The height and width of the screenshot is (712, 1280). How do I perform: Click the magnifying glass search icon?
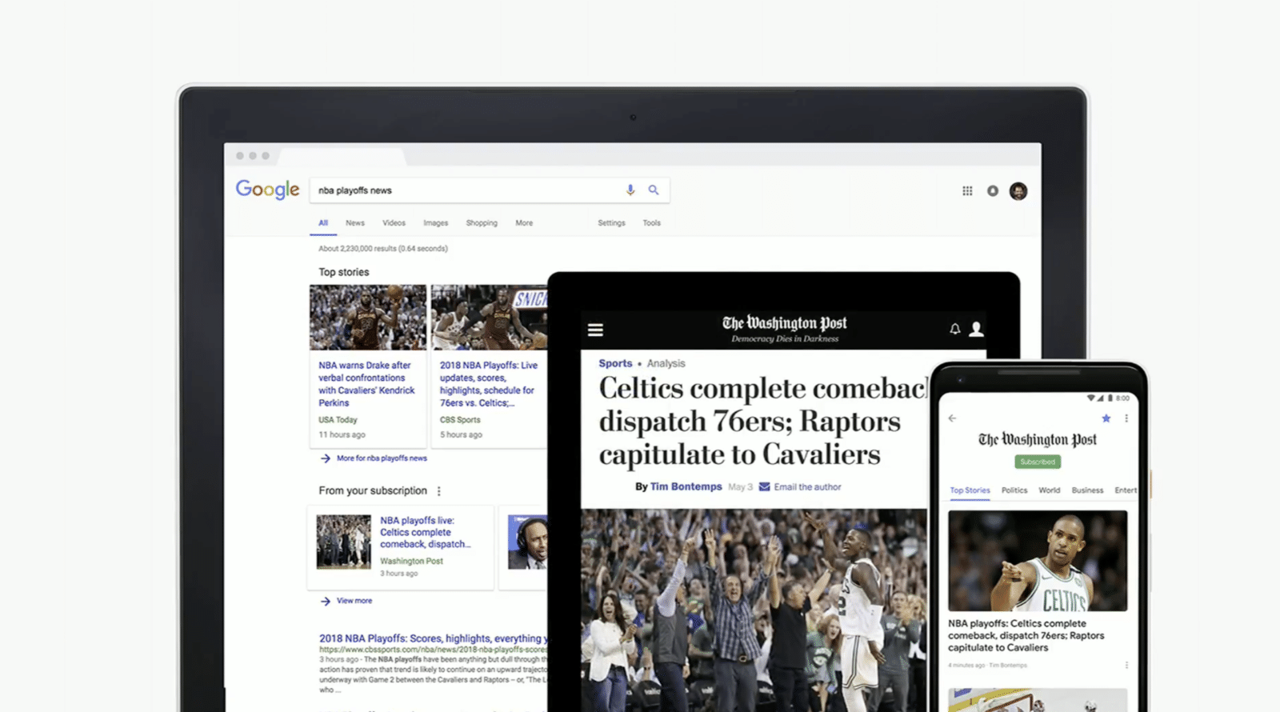[654, 190]
